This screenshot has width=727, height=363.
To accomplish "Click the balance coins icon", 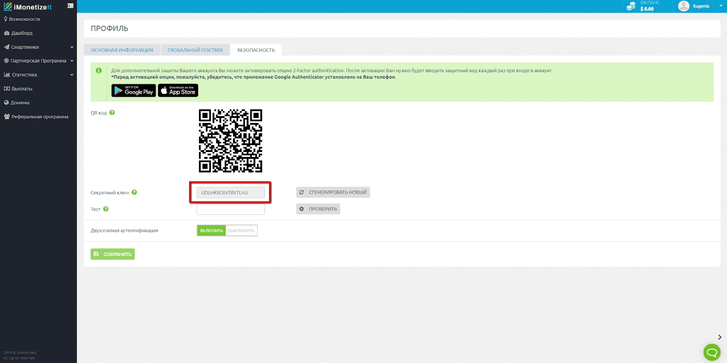I will click(631, 6).
